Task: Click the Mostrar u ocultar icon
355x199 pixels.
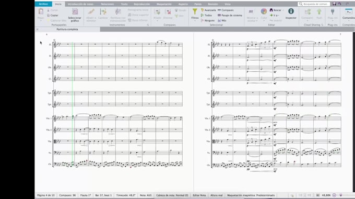Action: point(251,11)
